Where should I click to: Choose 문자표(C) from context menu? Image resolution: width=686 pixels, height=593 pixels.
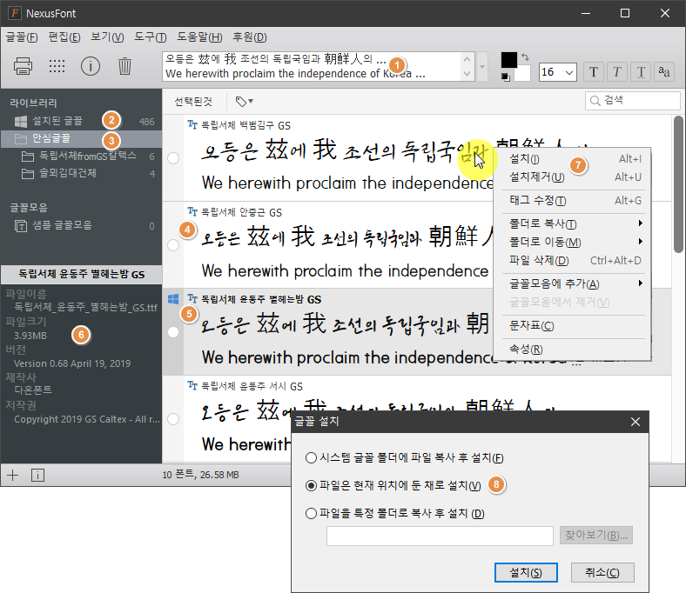click(572, 325)
